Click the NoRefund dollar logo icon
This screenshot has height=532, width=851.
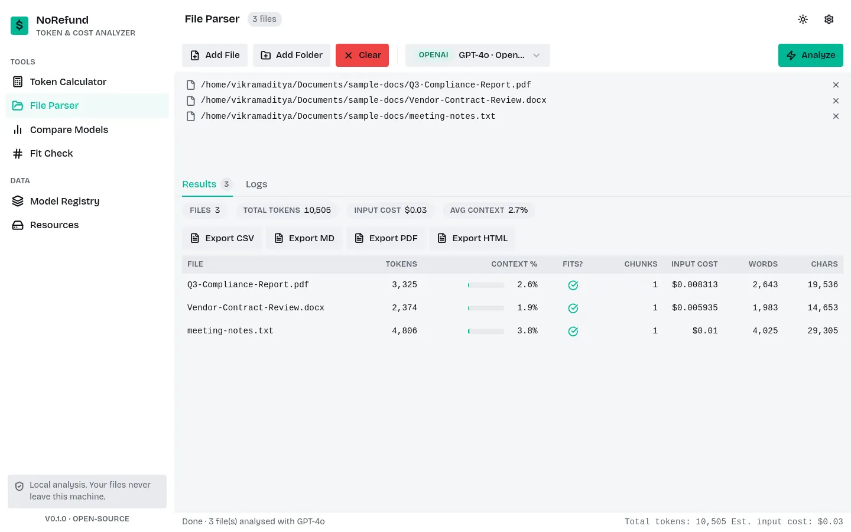20,25
